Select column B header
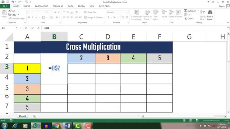Viewport: 230px width, 129px height. coord(54,37)
